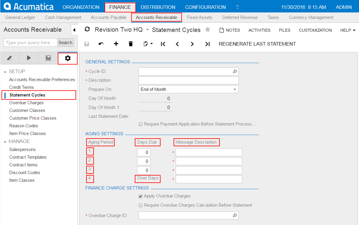Image resolution: width=359 pixels, height=225 pixels.
Task: Enable Require Overdue Charges Calculation Before Statement
Action: (141, 205)
